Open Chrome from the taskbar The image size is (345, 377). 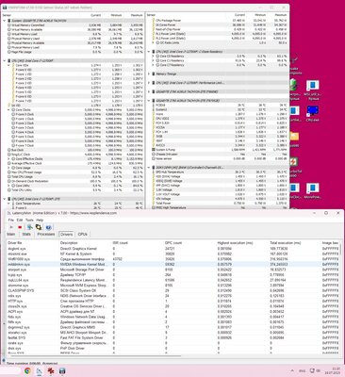[x=27, y=371]
